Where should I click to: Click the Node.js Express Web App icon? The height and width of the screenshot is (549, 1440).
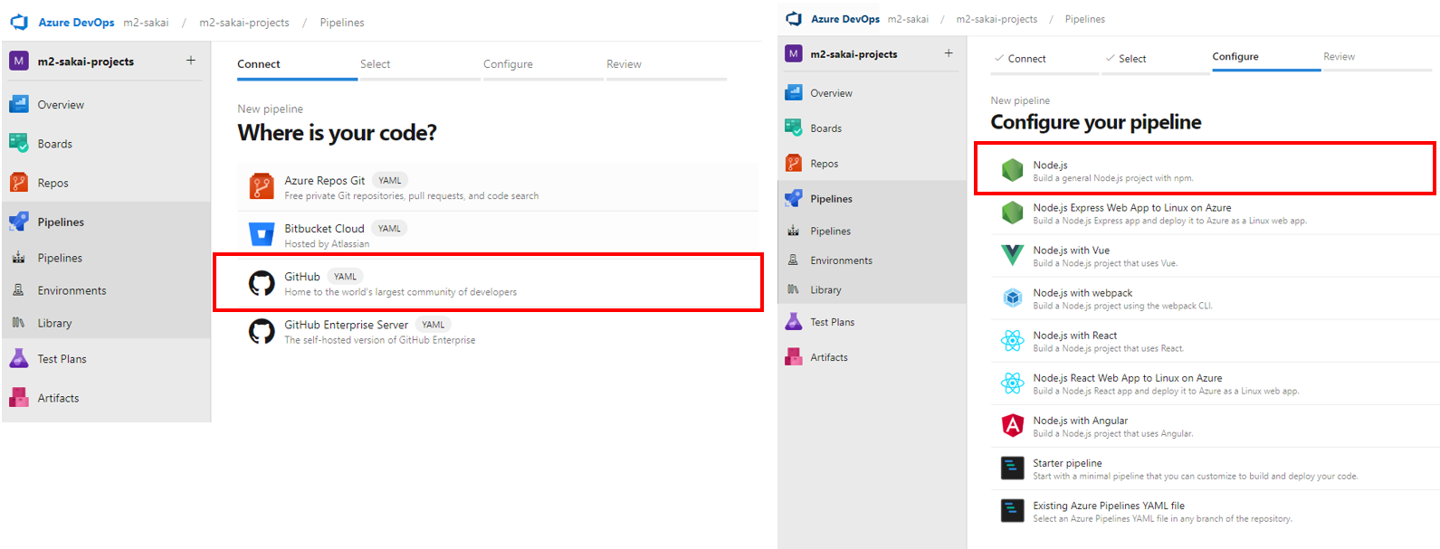coord(1012,213)
